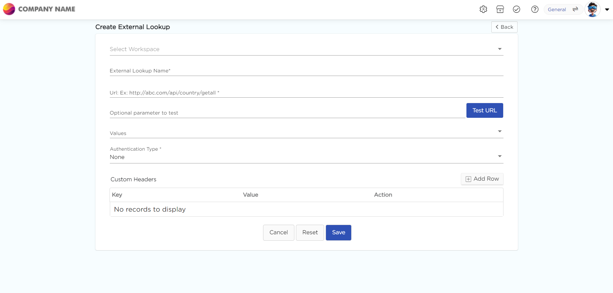Screen dimensions: 613x293
Task: Click the swap arrows icon beside General
Action: [575, 9]
